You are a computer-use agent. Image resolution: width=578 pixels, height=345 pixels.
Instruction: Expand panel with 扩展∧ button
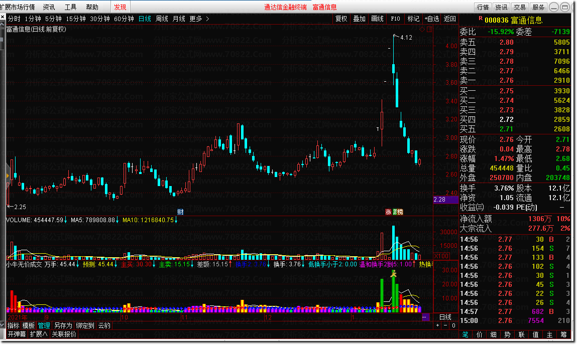(x=39, y=334)
